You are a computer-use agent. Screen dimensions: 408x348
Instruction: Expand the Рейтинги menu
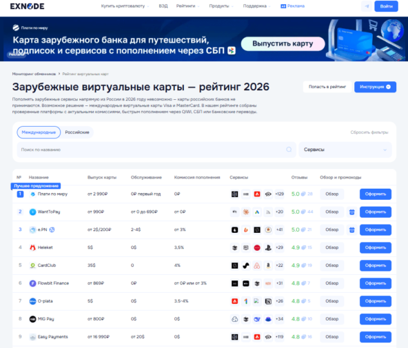pos(188,6)
